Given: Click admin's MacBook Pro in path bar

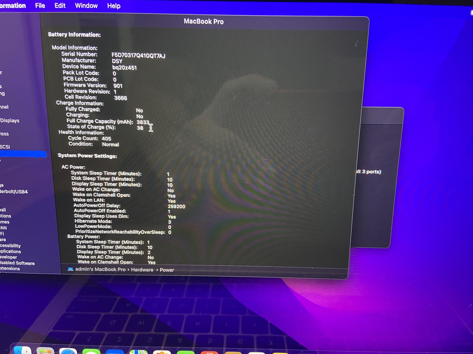Looking at the screenshot, I should (x=100, y=269).
